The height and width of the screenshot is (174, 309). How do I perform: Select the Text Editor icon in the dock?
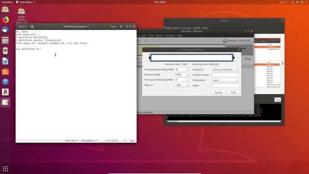[5, 102]
